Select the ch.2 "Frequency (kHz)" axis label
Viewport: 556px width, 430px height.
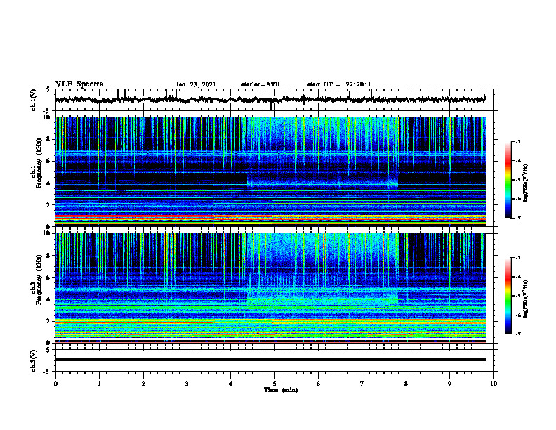tap(39, 279)
